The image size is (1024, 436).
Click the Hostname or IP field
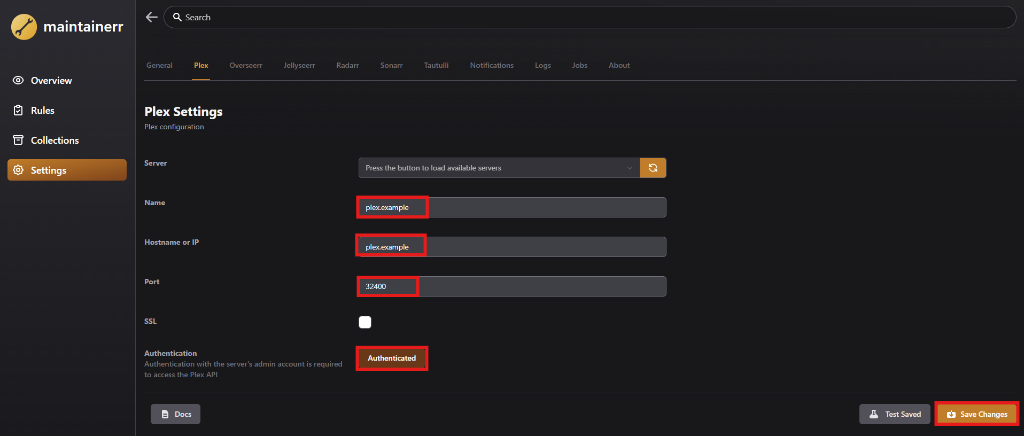click(x=512, y=247)
